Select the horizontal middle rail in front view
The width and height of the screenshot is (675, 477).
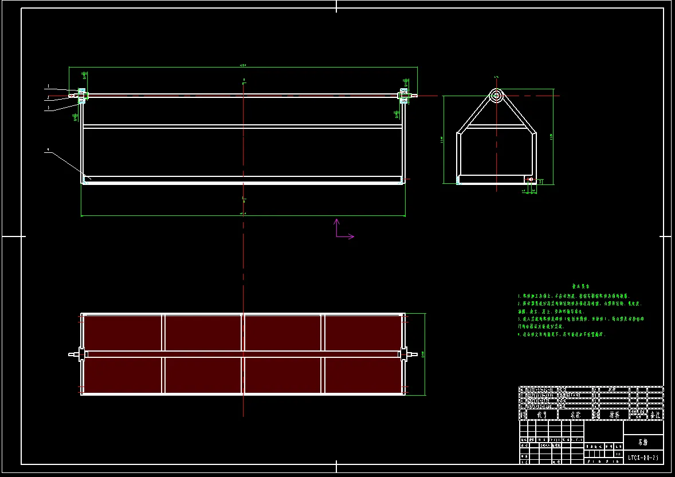click(x=243, y=127)
